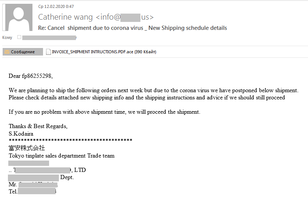The image size is (308, 201).
Task: Click the sender's avatar placeholder picture
Action: (17, 18)
